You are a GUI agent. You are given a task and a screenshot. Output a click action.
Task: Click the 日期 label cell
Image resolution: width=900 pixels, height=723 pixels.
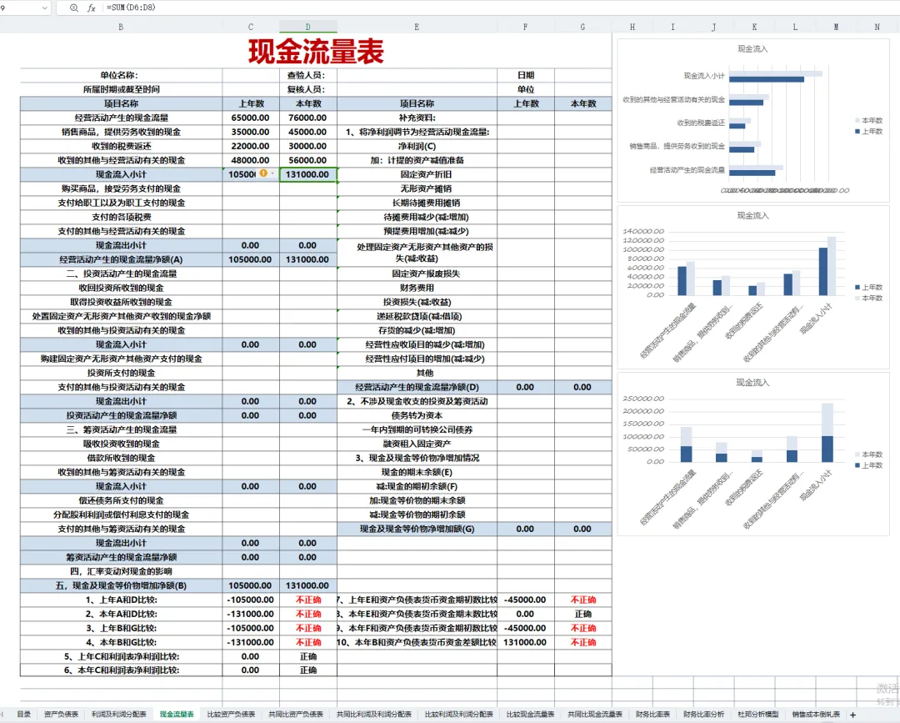[x=526, y=75]
